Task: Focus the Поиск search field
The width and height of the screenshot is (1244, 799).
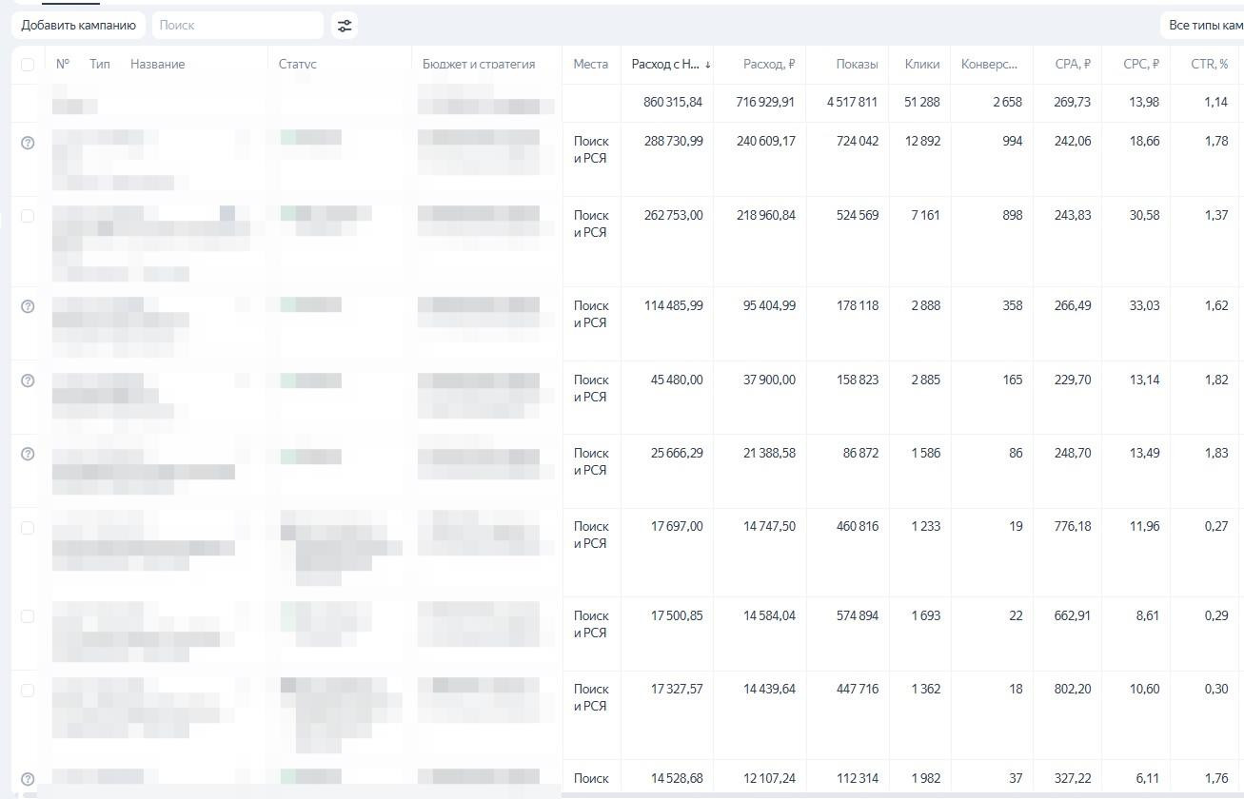Action: click(238, 26)
